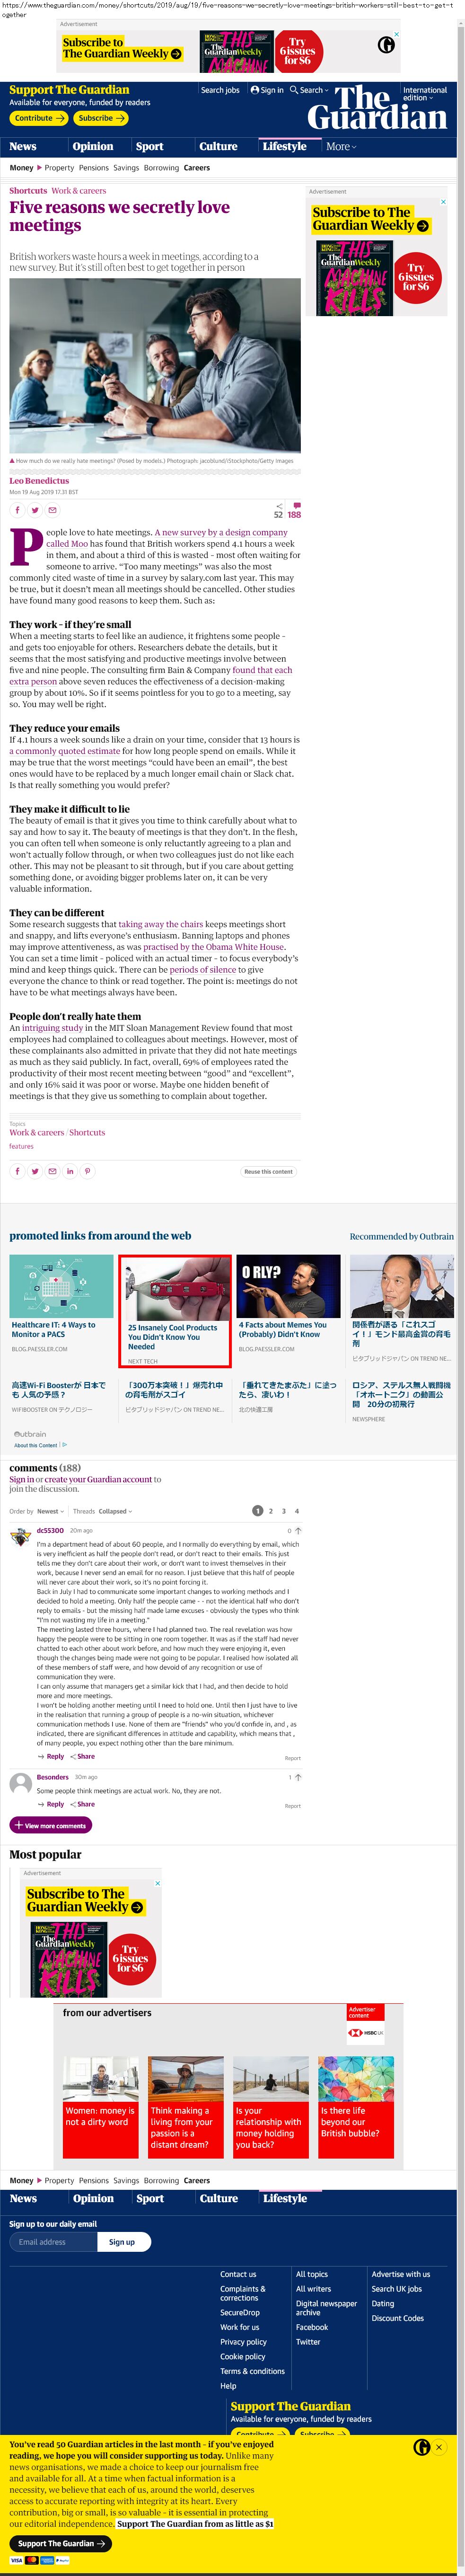
Task: Click the Reuse this content button
Action: click(x=269, y=1171)
